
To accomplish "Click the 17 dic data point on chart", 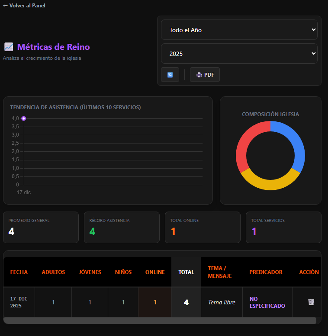I will (24, 118).
